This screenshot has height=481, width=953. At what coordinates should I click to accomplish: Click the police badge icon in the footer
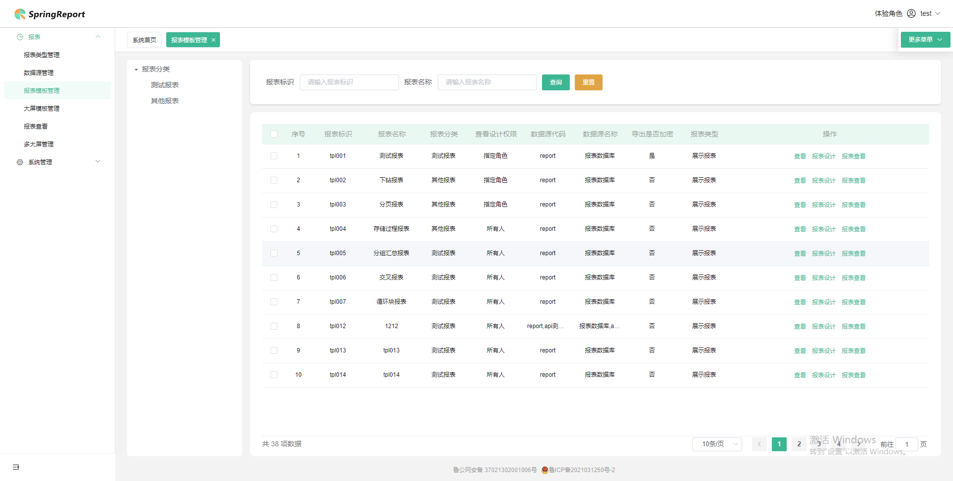(x=545, y=470)
